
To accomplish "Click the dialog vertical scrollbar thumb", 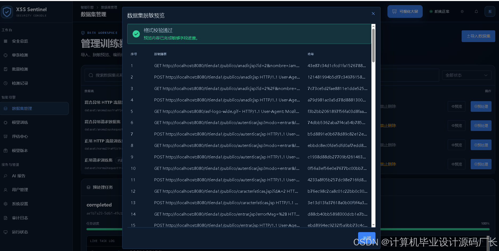I will [373, 45].
